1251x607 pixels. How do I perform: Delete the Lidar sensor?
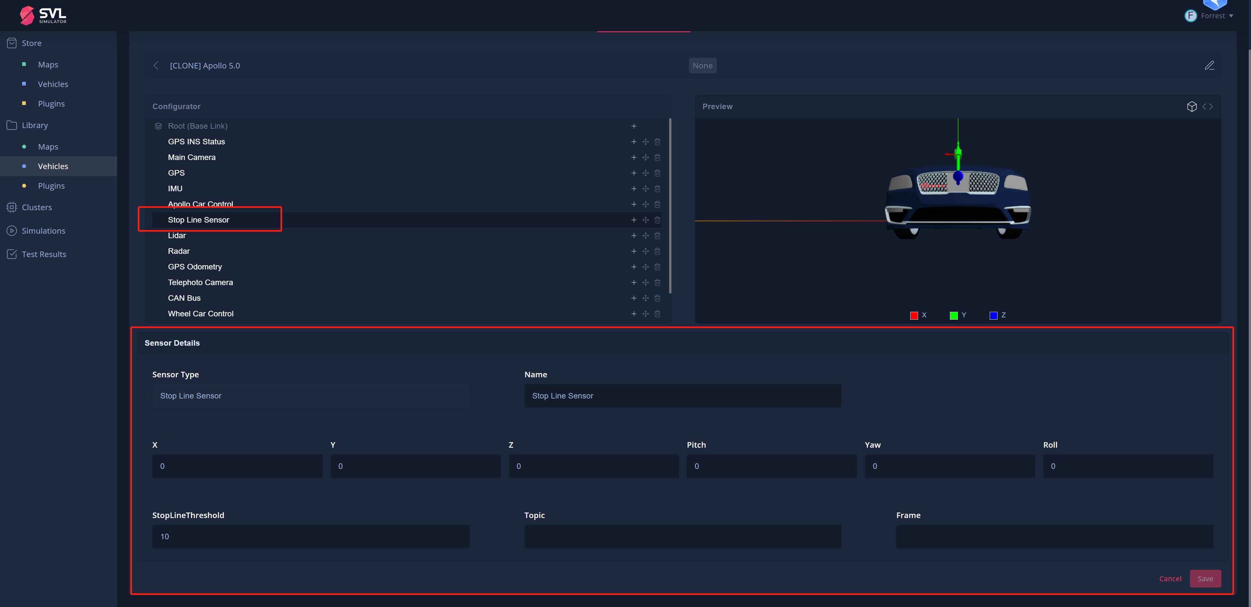tap(657, 236)
